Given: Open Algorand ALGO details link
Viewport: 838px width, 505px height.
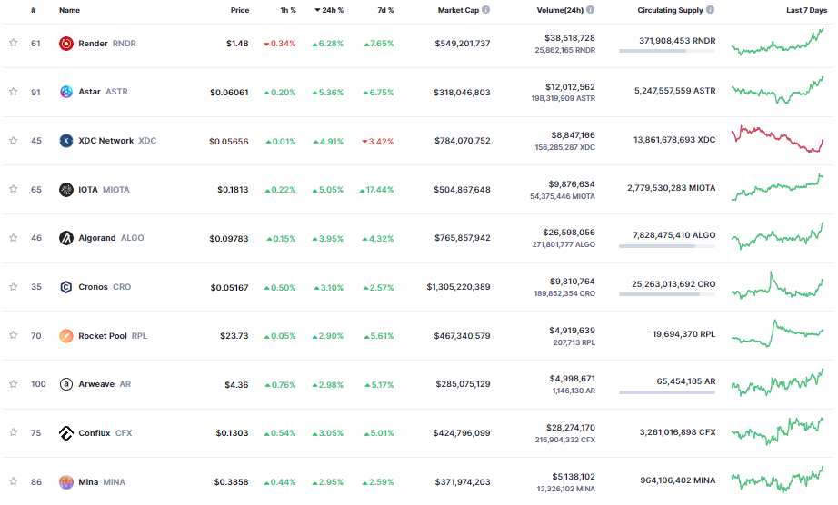Looking at the screenshot, I should click(111, 238).
